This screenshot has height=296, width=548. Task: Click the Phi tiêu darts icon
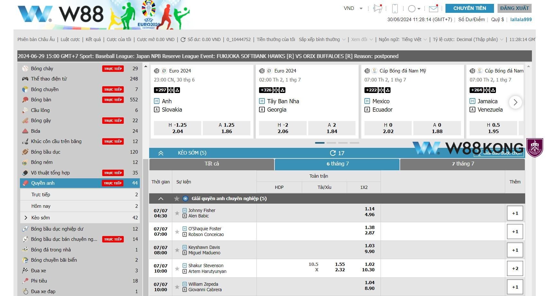tap(25, 281)
